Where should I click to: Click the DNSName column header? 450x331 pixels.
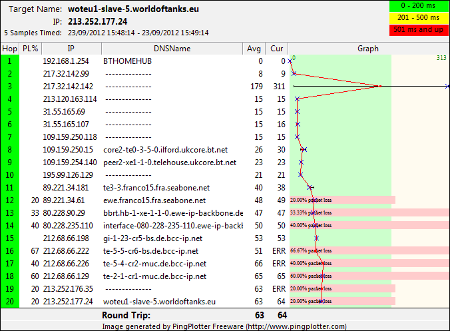click(172, 49)
